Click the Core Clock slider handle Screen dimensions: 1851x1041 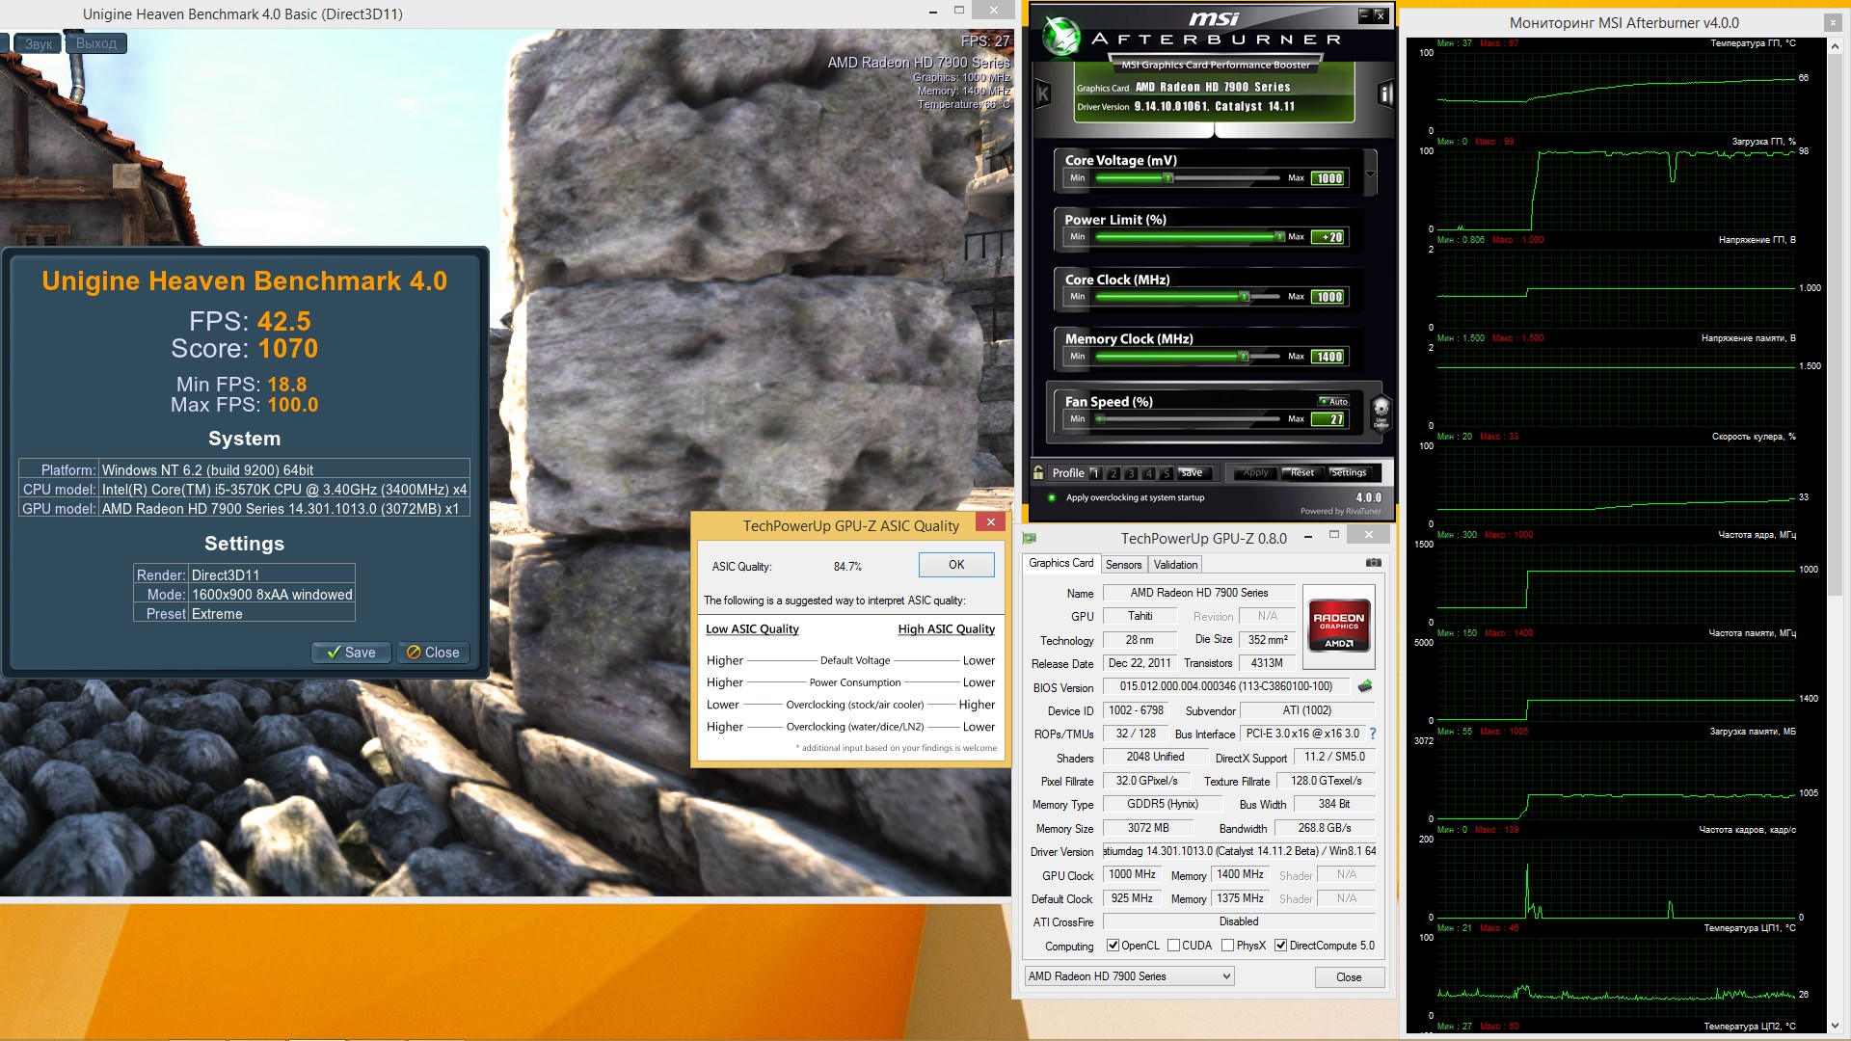pos(1245,297)
